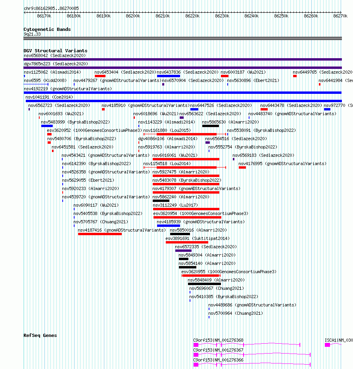The image size is (353, 369).
Task: Open nsv6562723 (Sedlazeck2020) label
Action: [x=59, y=105]
